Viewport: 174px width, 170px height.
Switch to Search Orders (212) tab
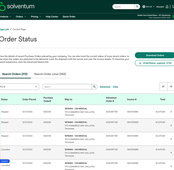[x=15, y=74]
